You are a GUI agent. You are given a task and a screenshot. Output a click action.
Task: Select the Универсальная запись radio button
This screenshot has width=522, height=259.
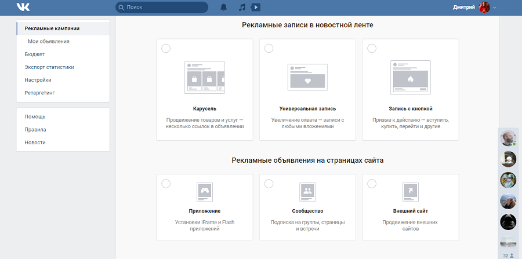tap(269, 48)
